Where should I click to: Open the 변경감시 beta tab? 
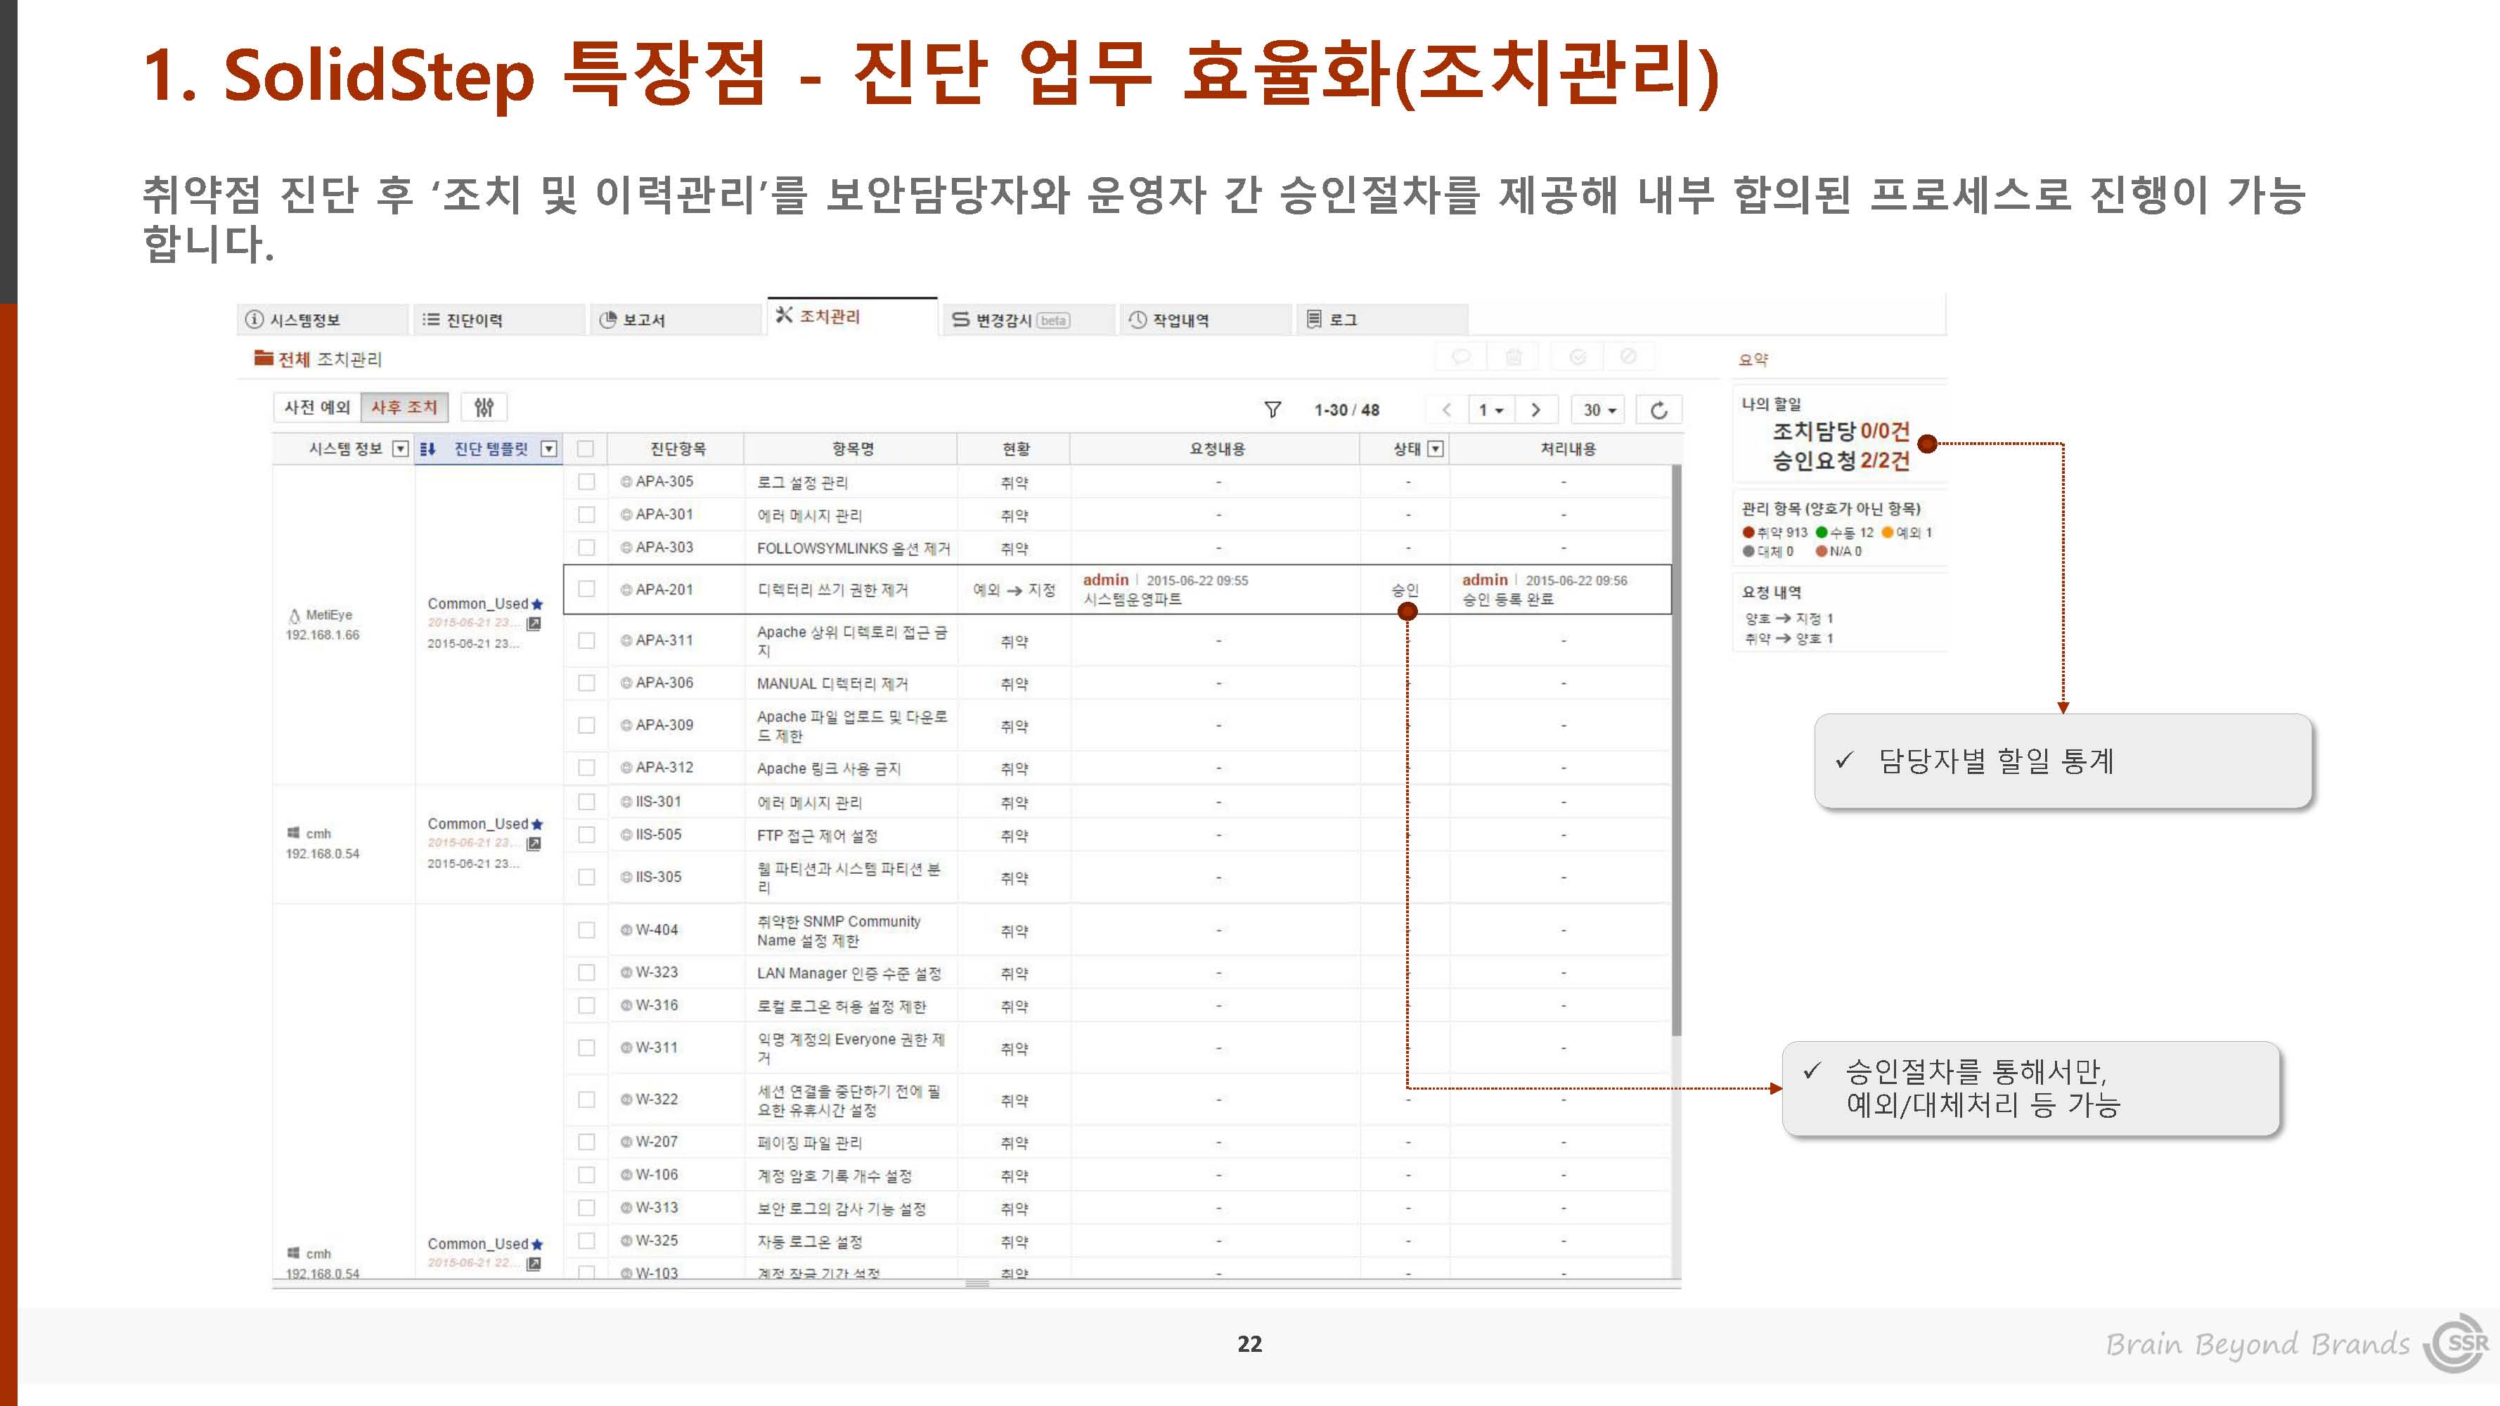click(x=1029, y=319)
